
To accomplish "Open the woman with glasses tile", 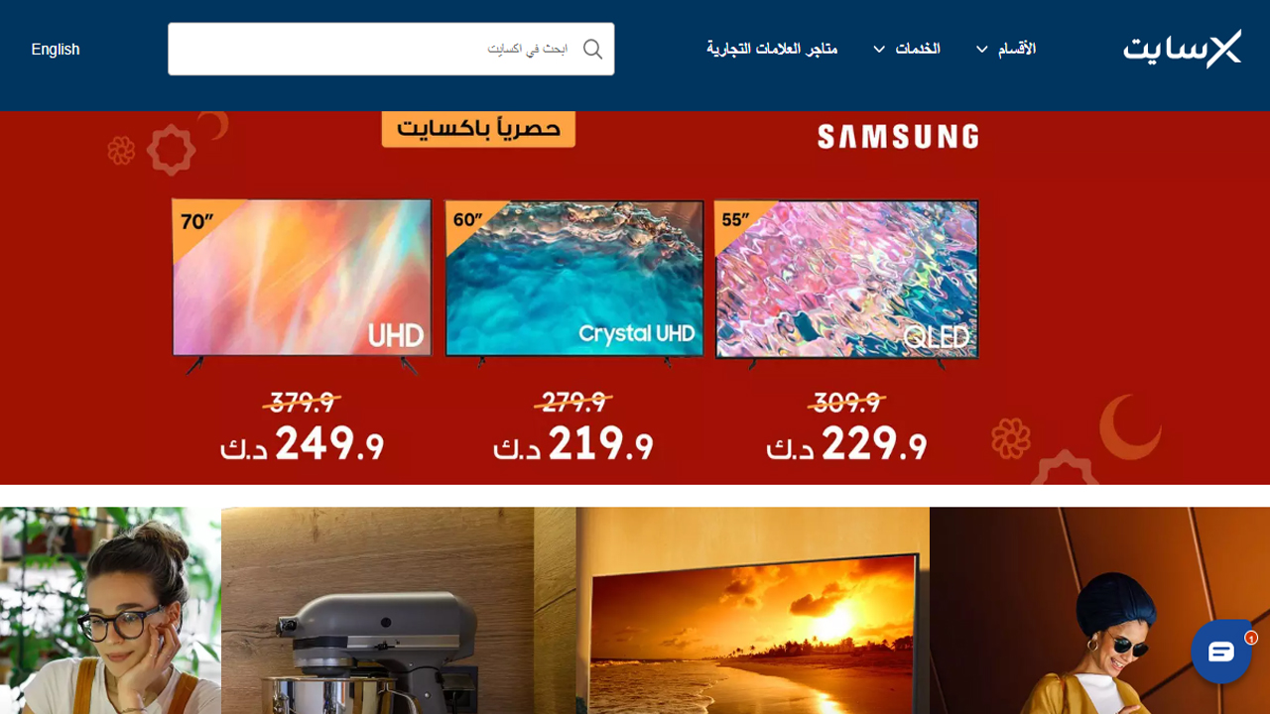I will (x=110, y=611).
